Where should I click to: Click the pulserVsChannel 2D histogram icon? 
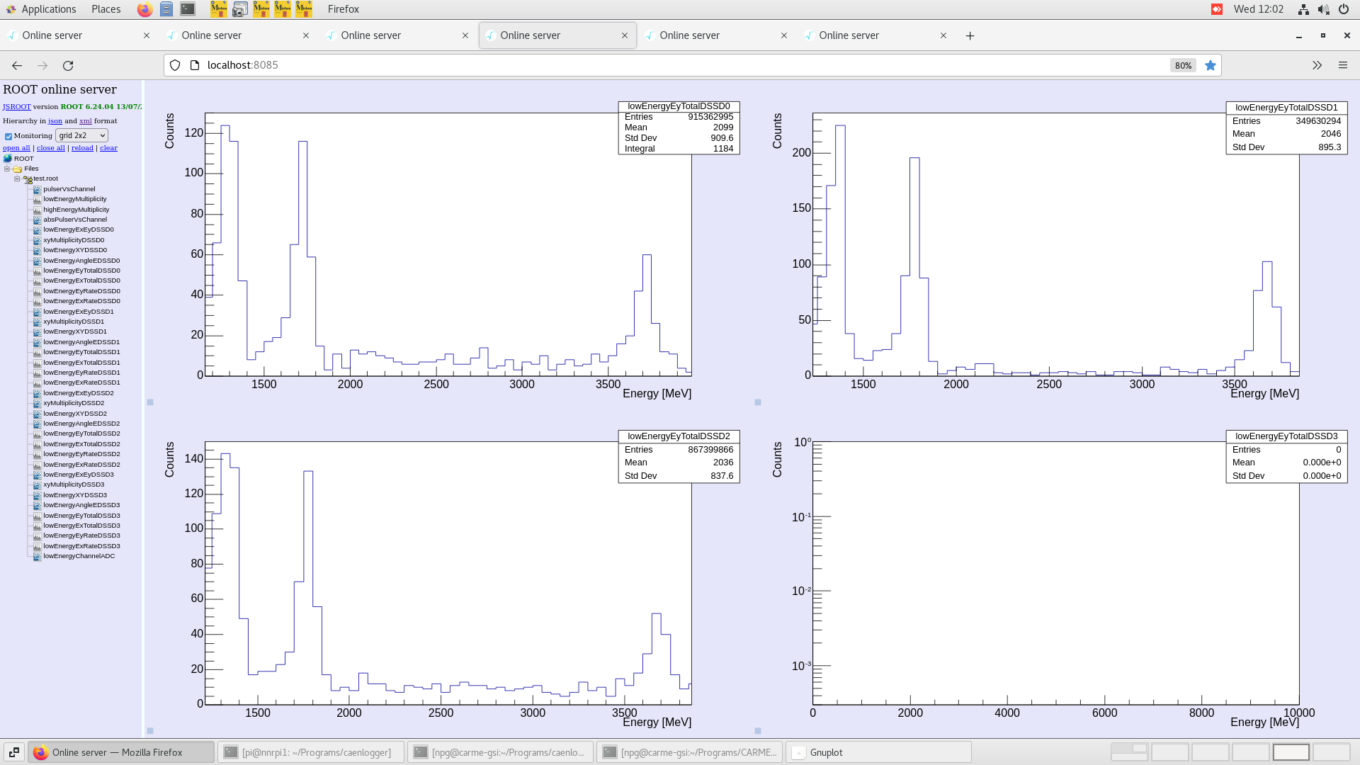point(38,189)
